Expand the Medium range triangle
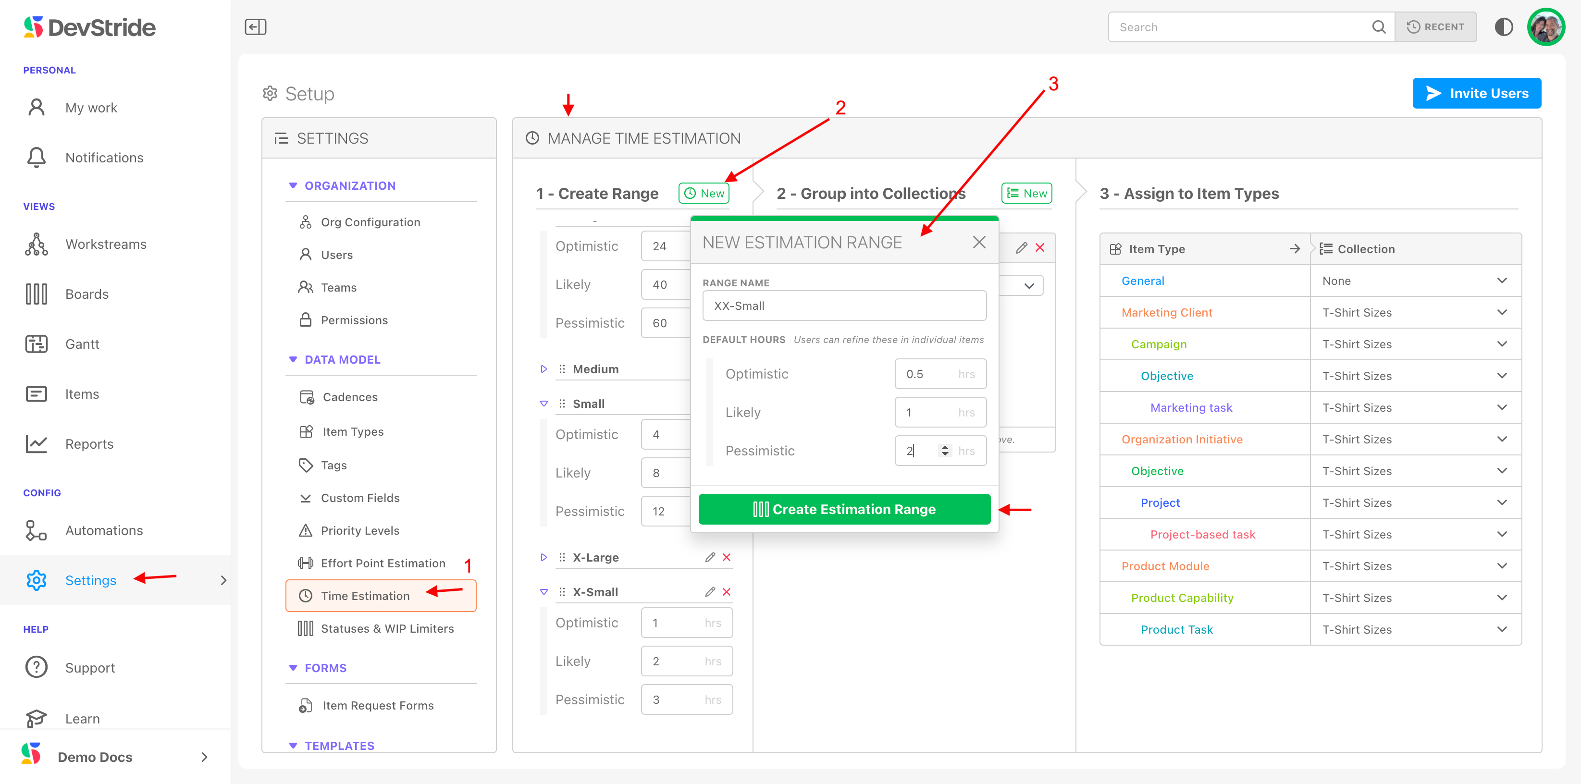This screenshot has height=784, width=1581. (543, 369)
